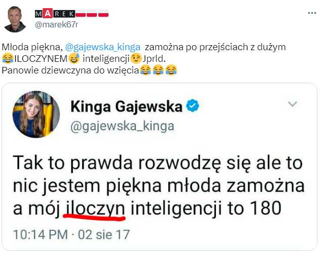Click the laughing emoji before ILOCZYNEM

tap(8, 58)
